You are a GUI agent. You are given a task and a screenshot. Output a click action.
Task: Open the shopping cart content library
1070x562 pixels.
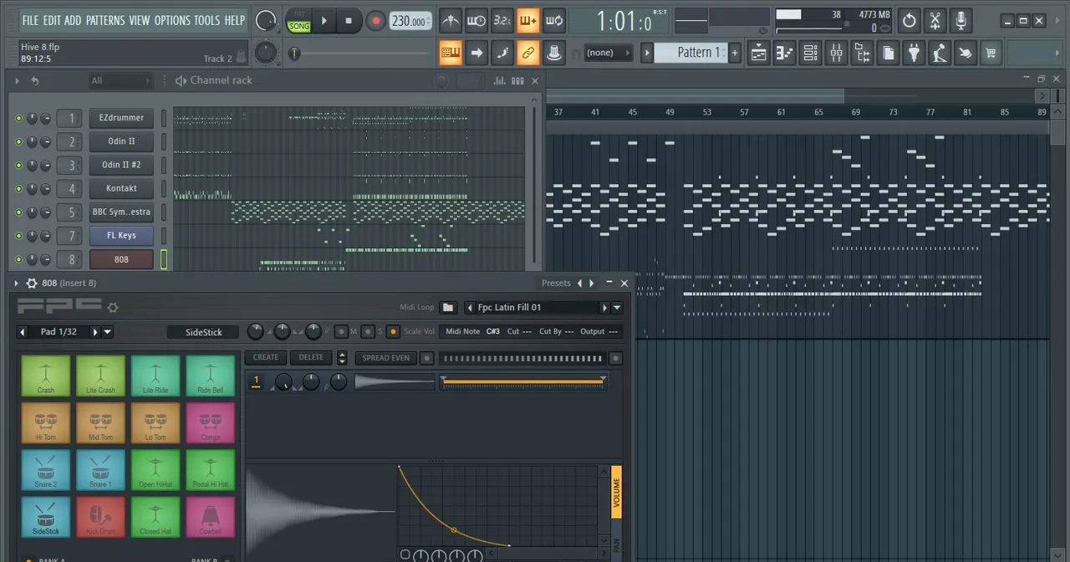tap(991, 53)
